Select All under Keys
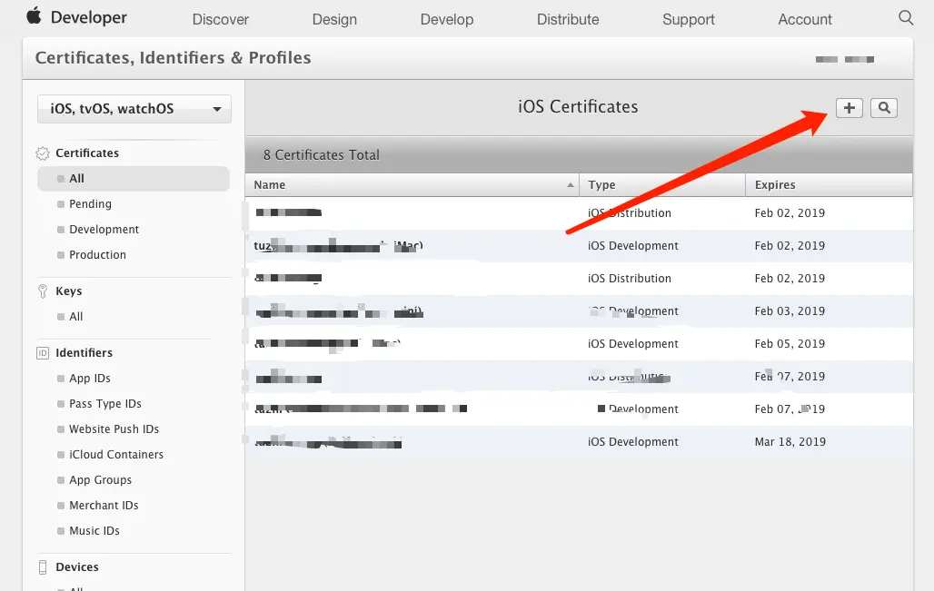The width and height of the screenshot is (934, 591). point(75,317)
